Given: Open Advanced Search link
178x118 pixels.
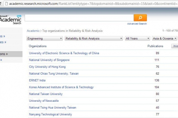Looking at the screenshot, I should pos(137,24).
